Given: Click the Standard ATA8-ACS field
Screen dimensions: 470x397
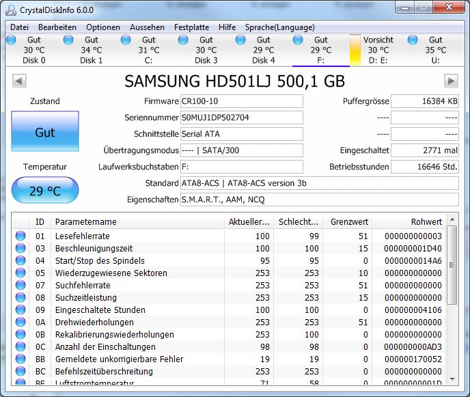Looking at the screenshot, I should [x=320, y=183].
